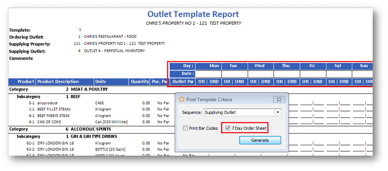This screenshot has width=388, height=171.
Task: Click the Print Template Criteria dialog icon
Action: coord(181,99)
